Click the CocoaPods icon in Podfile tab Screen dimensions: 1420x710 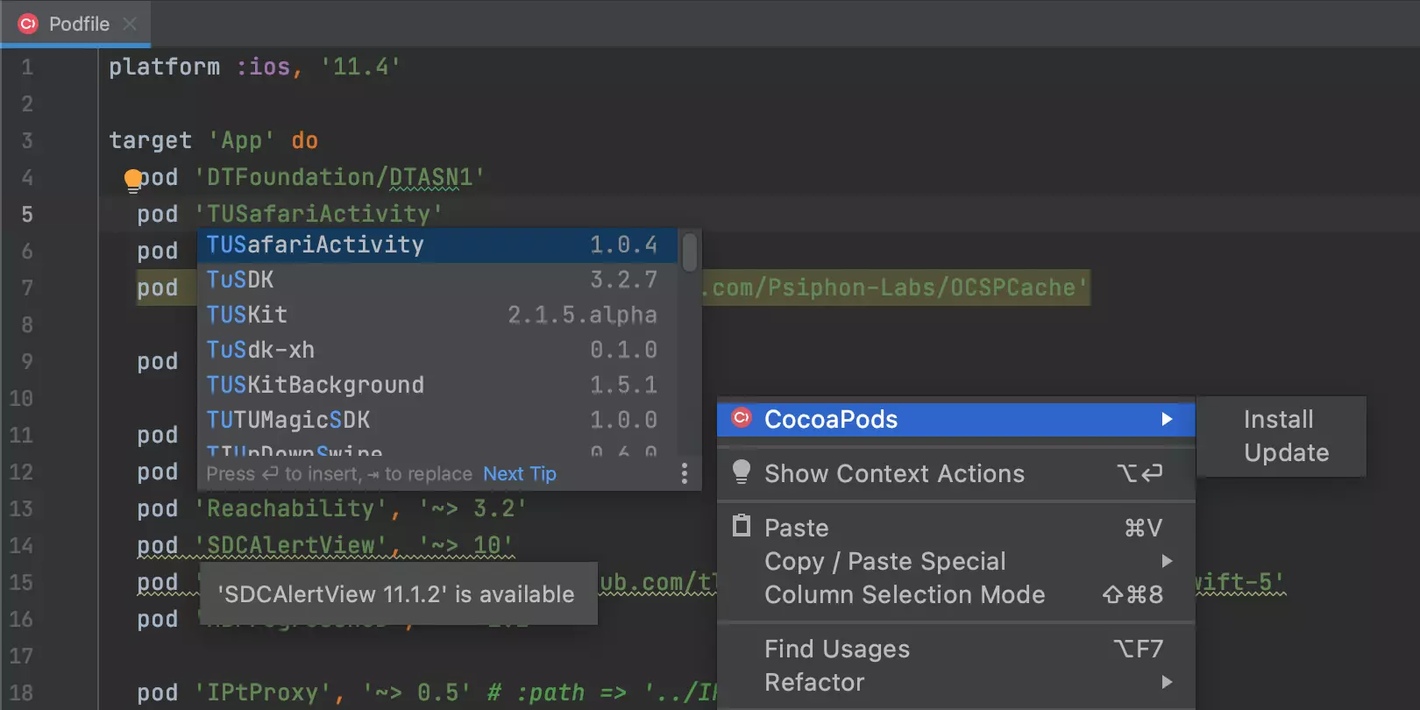pos(28,24)
